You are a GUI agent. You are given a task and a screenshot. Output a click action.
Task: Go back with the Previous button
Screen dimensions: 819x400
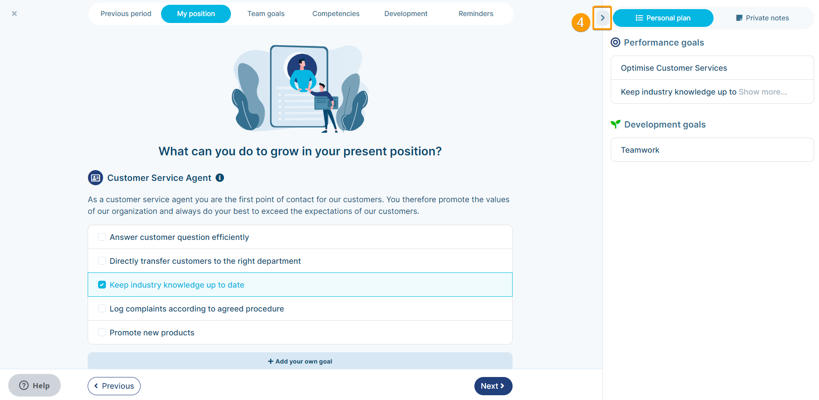pos(114,386)
